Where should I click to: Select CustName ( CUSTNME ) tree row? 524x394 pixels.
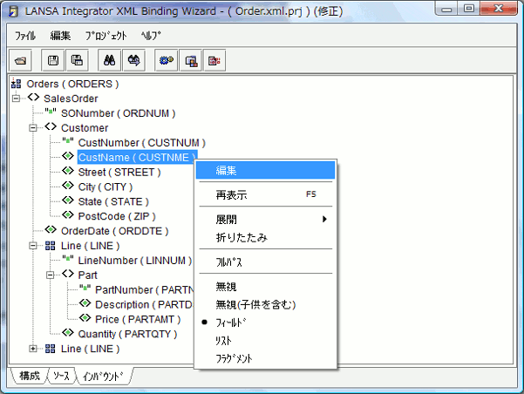point(138,158)
